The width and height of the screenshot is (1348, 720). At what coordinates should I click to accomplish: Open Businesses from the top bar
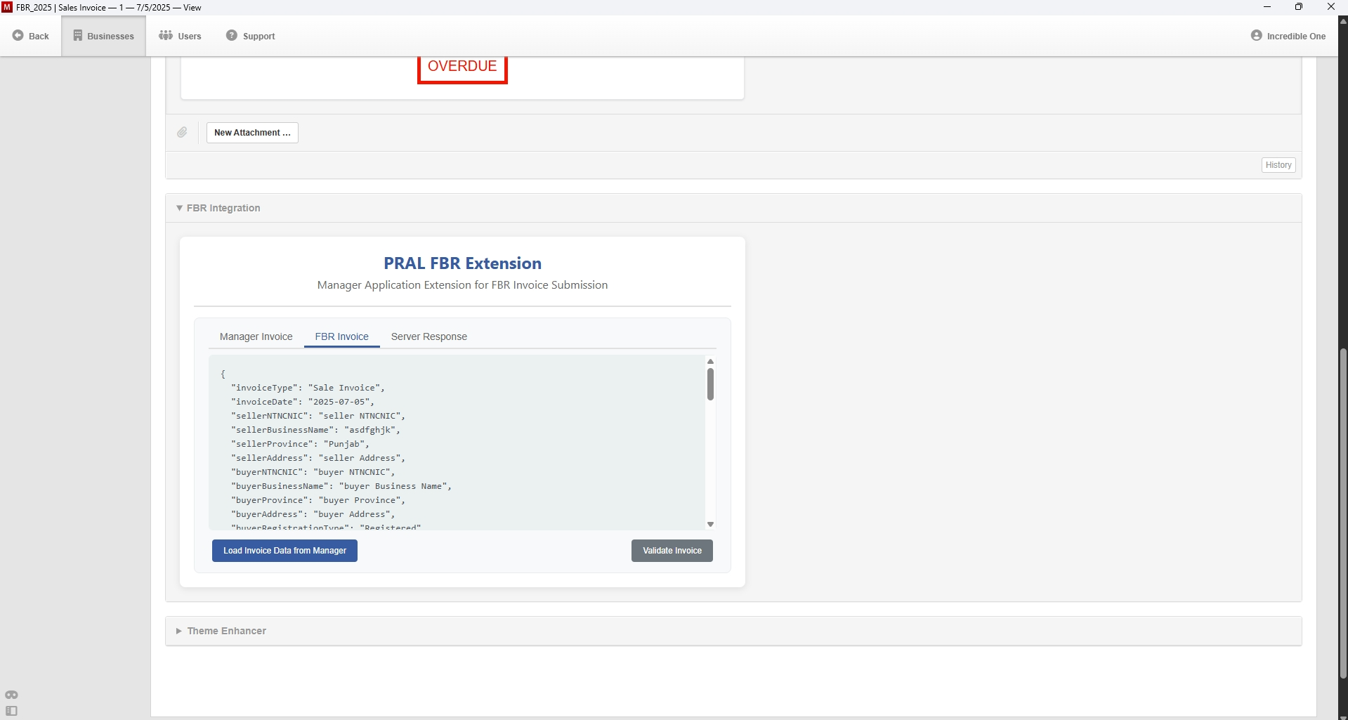(103, 36)
